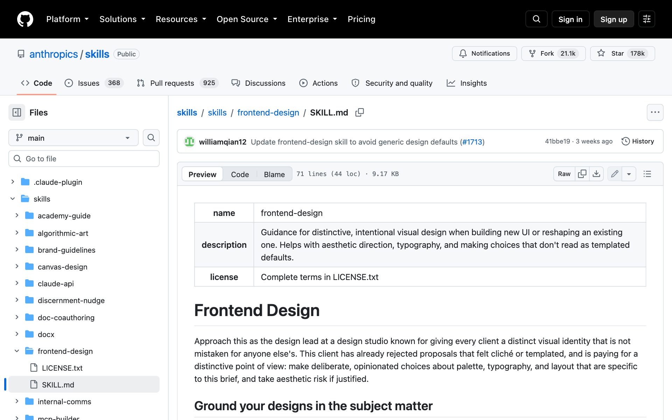The height and width of the screenshot is (420, 672).
Task: Copy the SKILL.md file path
Action: (x=359, y=112)
